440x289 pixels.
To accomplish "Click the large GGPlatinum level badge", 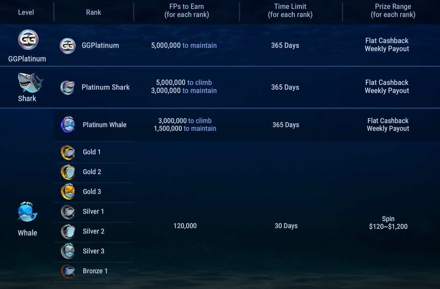I will (x=28, y=40).
